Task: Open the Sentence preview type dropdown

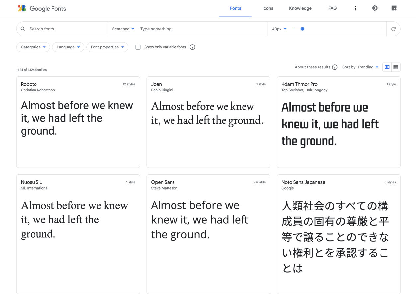Action: 123,29
